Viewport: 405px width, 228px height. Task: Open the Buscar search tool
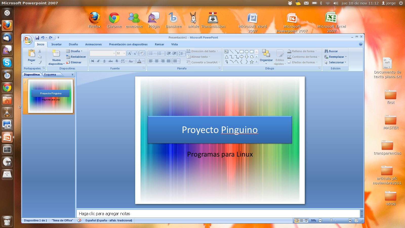coord(332,51)
